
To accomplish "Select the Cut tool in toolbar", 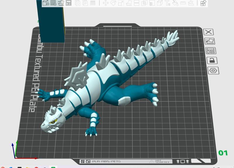I will coord(137,3).
